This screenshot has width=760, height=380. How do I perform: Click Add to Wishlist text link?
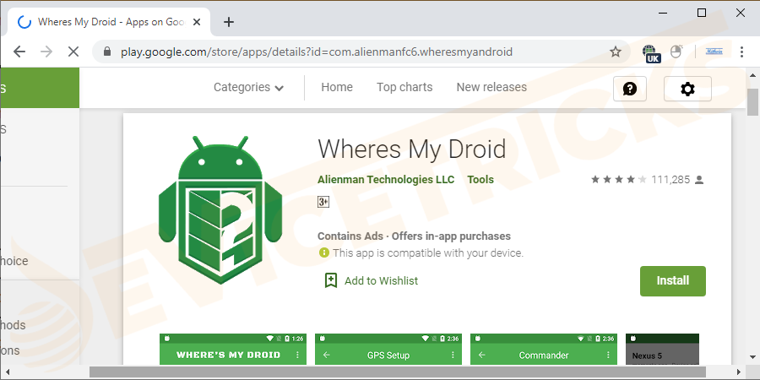point(381,280)
